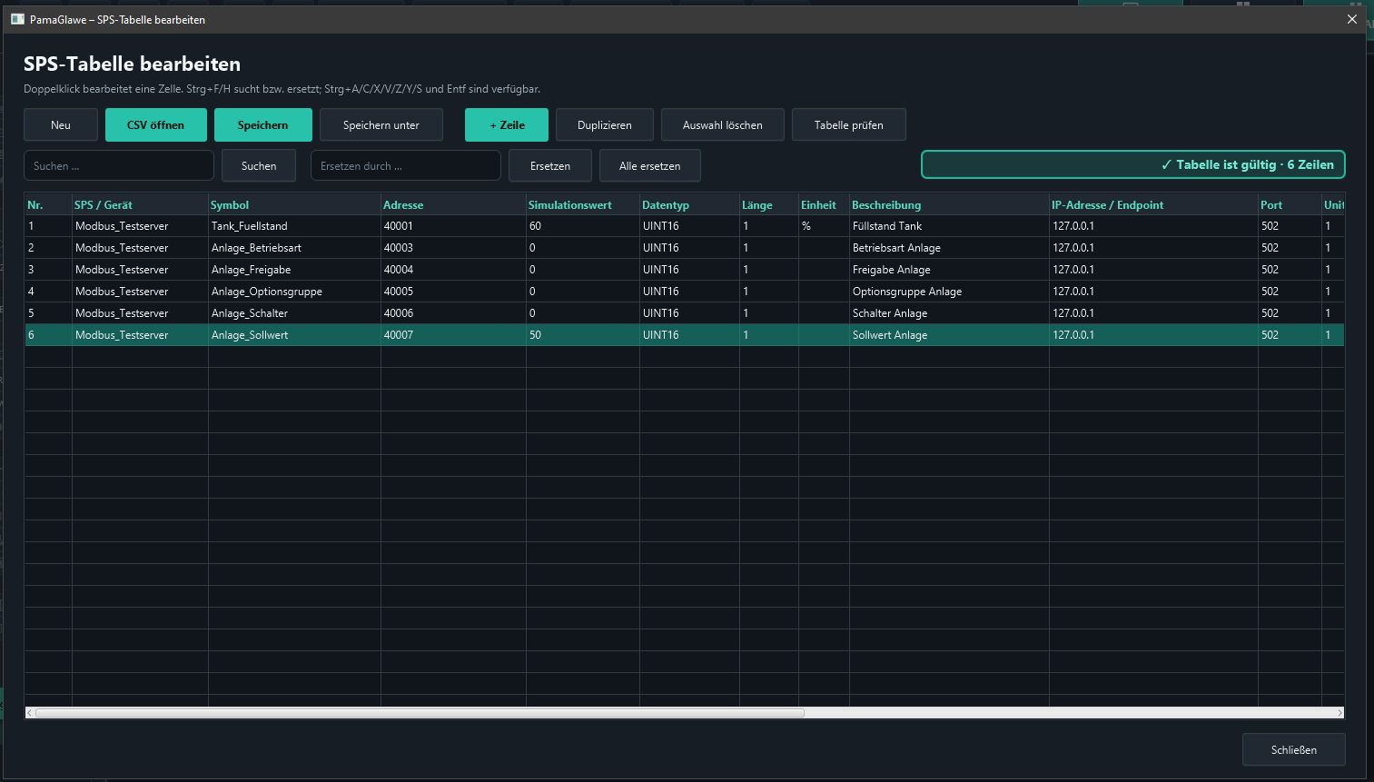Click the horizontal scrollbar thumb of the table
The height and width of the screenshot is (782, 1374).
(x=420, y=713)
